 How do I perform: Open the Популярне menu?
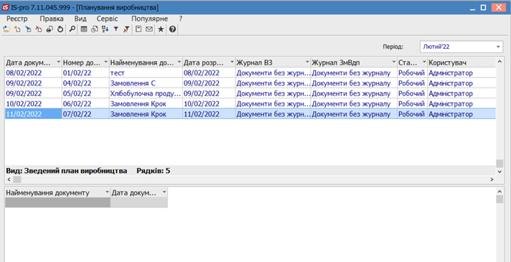149,19
